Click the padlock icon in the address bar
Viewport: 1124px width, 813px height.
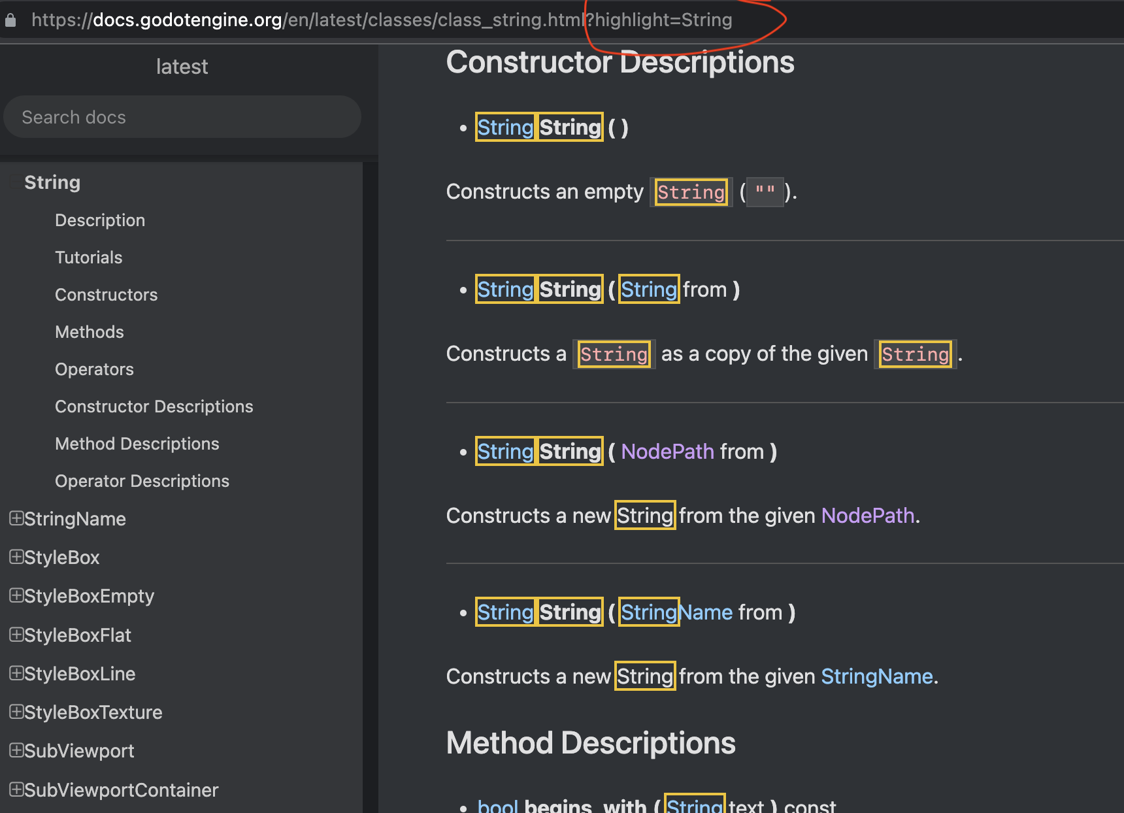click(x=10, y=20)
